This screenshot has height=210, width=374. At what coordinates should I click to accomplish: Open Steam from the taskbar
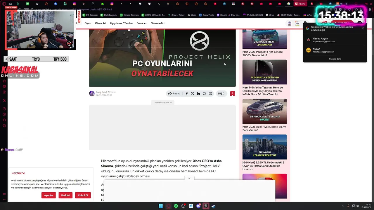213,206
